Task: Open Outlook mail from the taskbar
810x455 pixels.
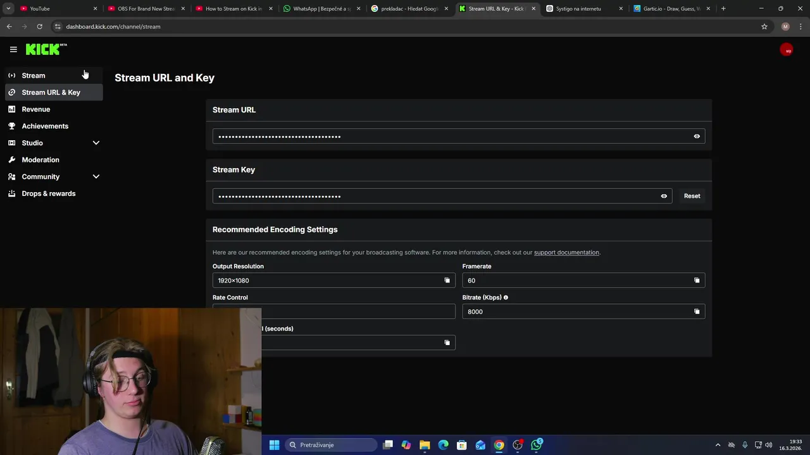Action: (x=480, y=445)
